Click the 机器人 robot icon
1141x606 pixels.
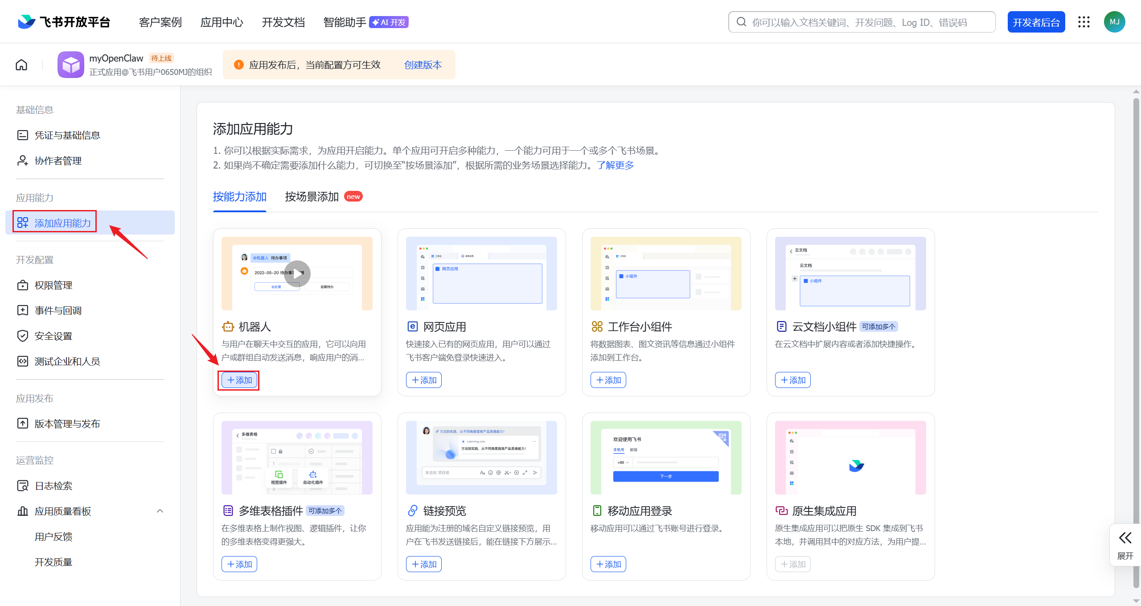pos(228,326)
